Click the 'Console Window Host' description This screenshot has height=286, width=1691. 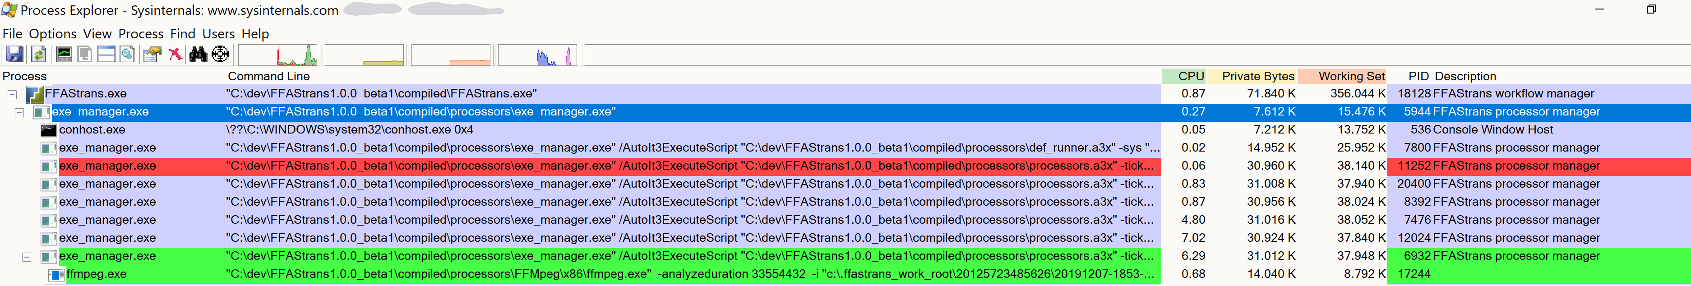pos(1493,130)
